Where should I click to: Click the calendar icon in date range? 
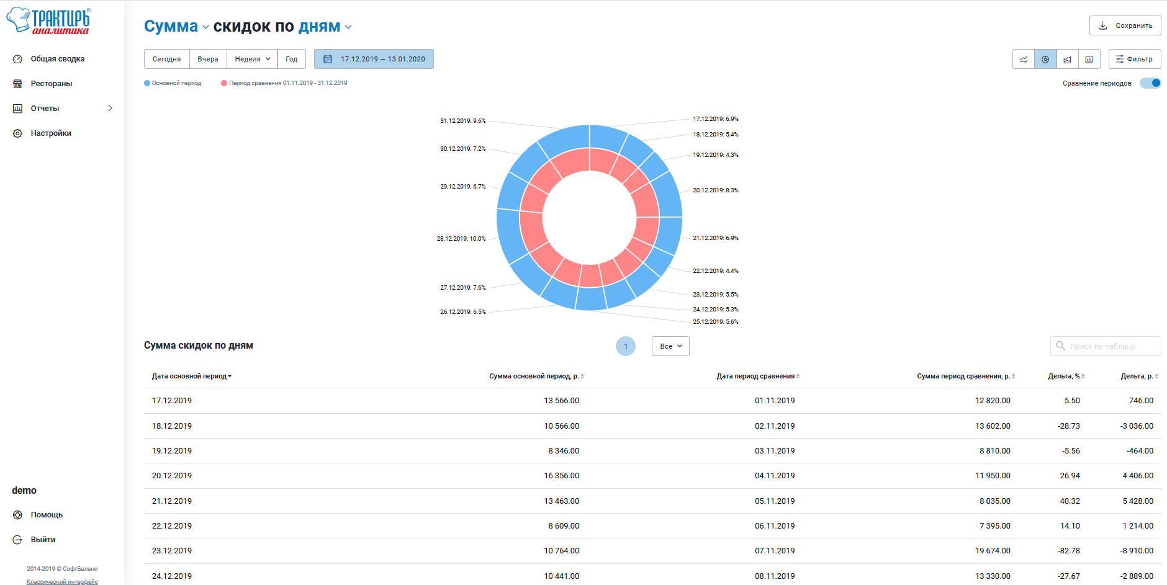(328, 59)
